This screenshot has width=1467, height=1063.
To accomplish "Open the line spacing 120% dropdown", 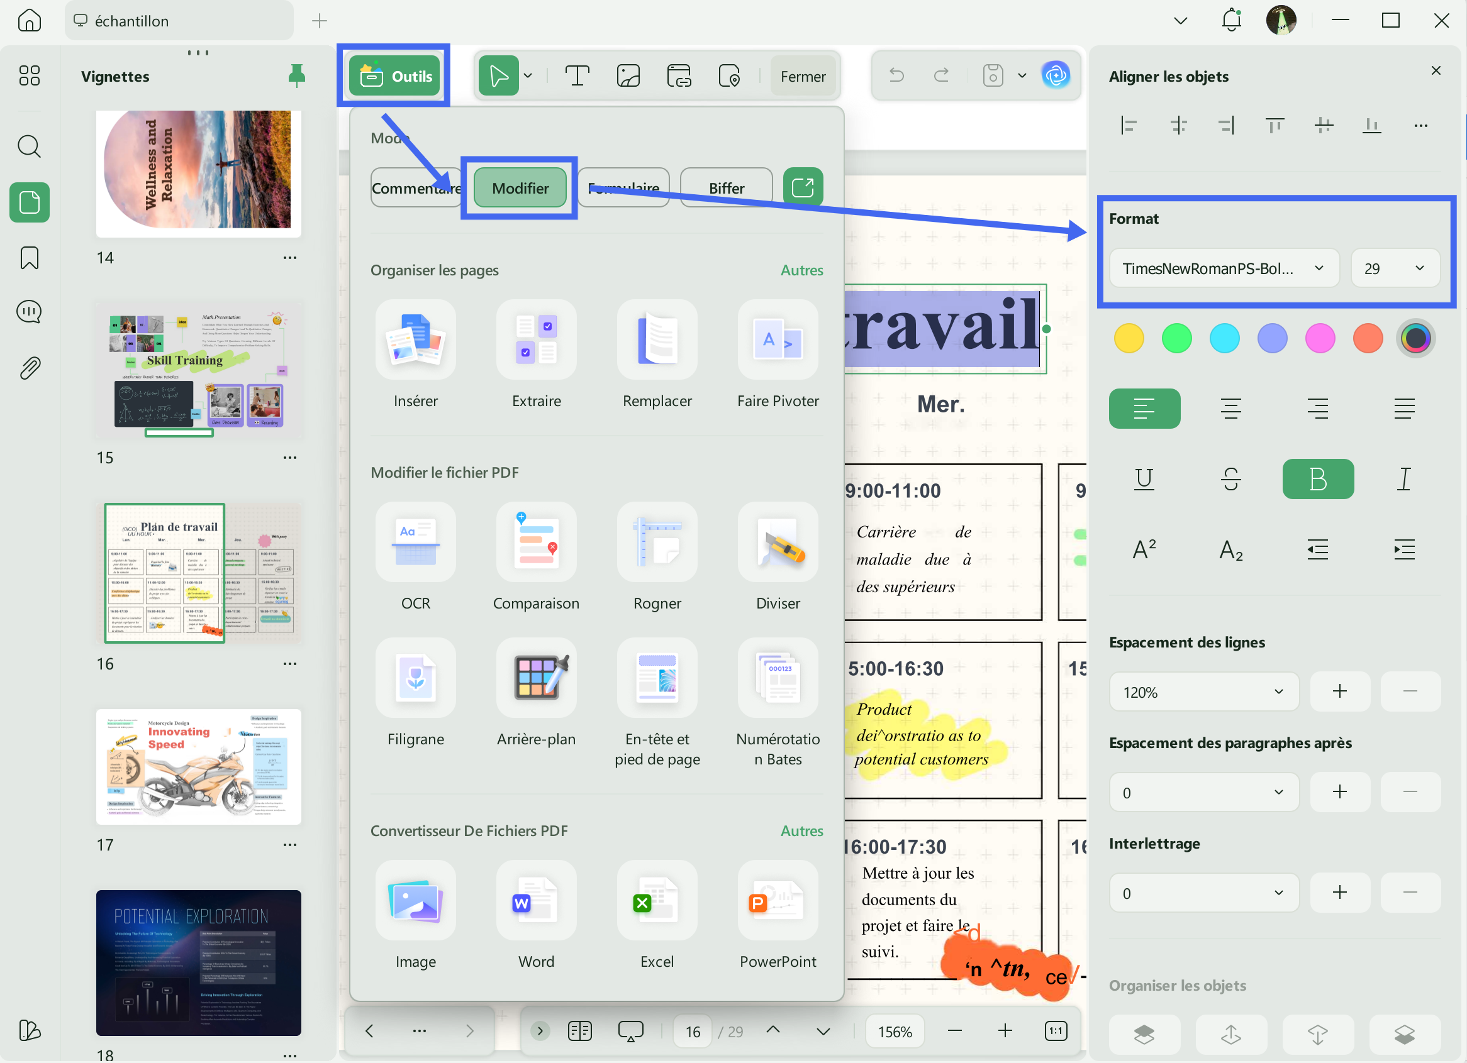I will 1204,692.
